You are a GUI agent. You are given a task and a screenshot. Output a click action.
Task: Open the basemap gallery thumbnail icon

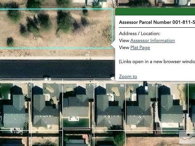(187, 138)
